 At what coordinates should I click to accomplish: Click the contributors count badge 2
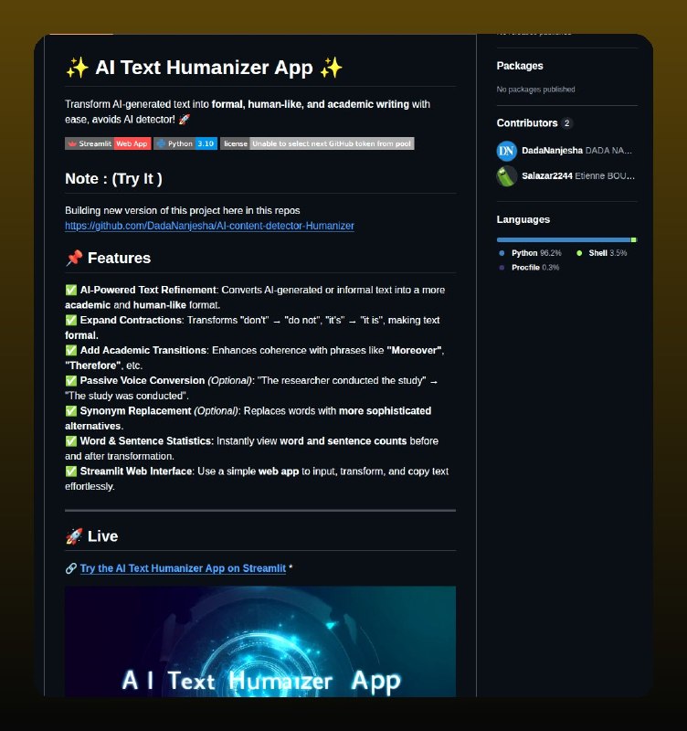pyautogui.click(x=566, y=123)
